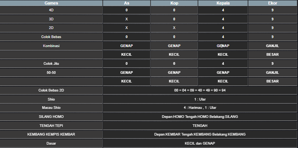
Task: Click Colok Jitu row's Kepala value "4"
Action: point(223,64)
